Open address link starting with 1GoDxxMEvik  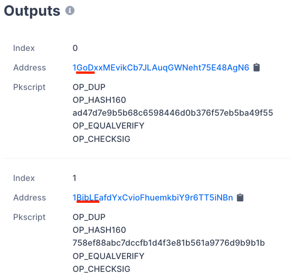tap(161, 68)
